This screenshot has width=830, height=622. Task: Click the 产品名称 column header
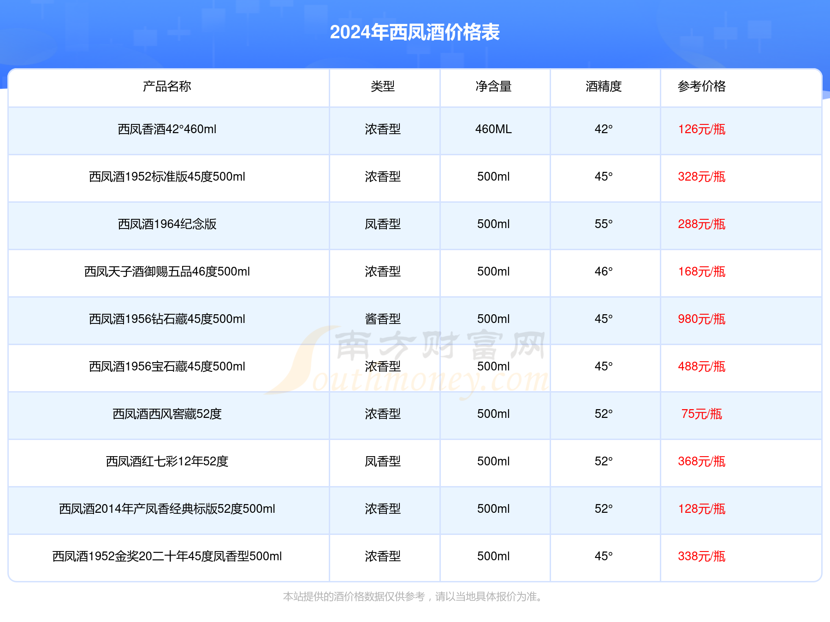pyautogui.click(x=167, y=86)
